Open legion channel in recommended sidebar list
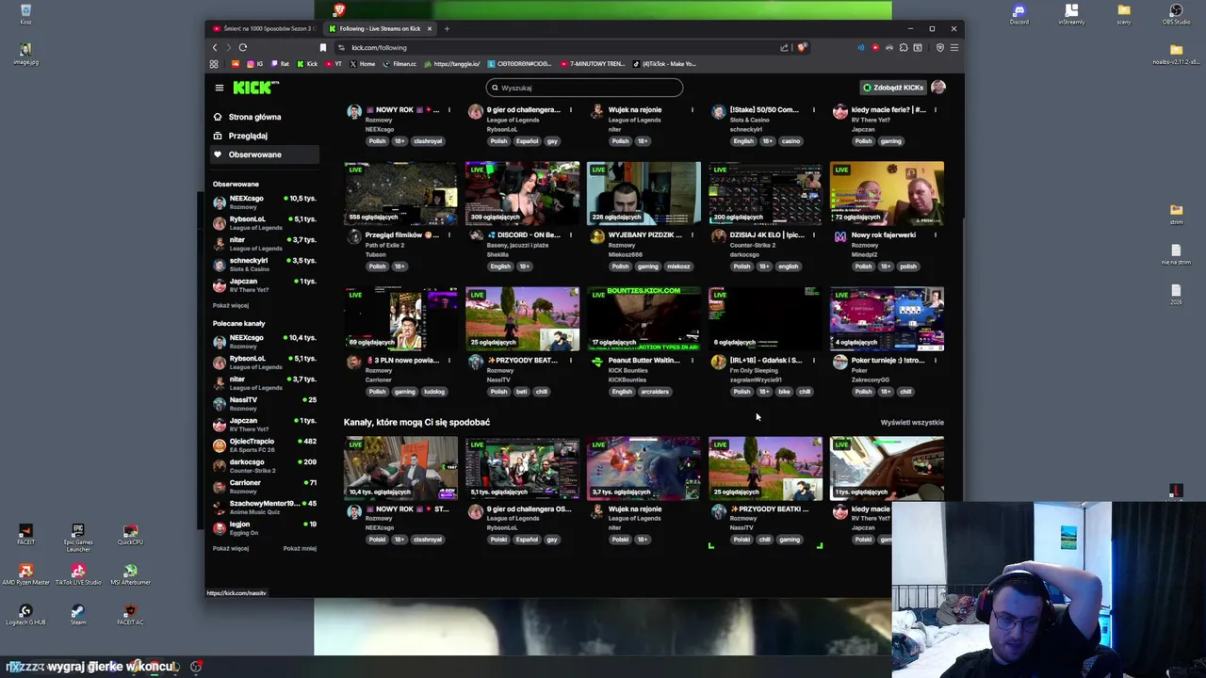Screen dimensions: 1206x678 click(265, 528)
